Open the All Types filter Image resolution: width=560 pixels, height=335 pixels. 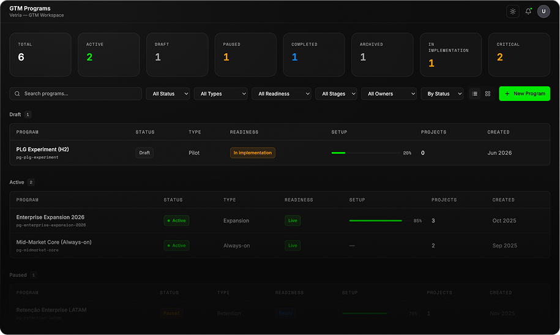(221, 94)
